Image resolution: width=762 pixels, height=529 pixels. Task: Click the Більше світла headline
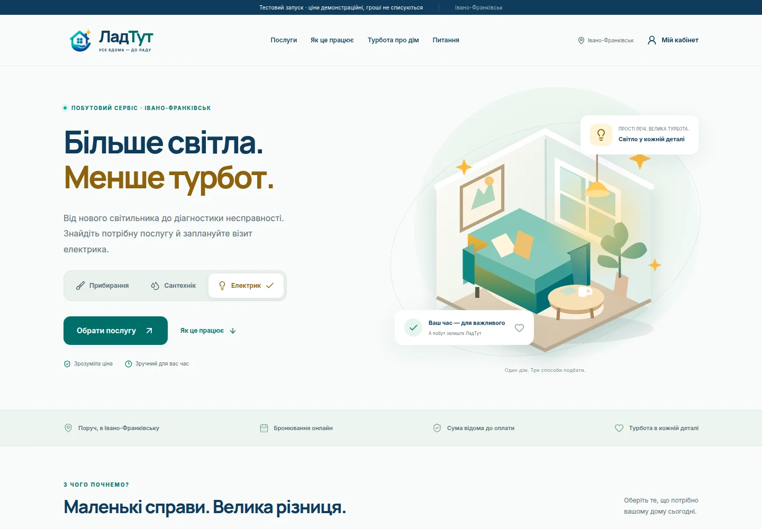coord(163,142)
